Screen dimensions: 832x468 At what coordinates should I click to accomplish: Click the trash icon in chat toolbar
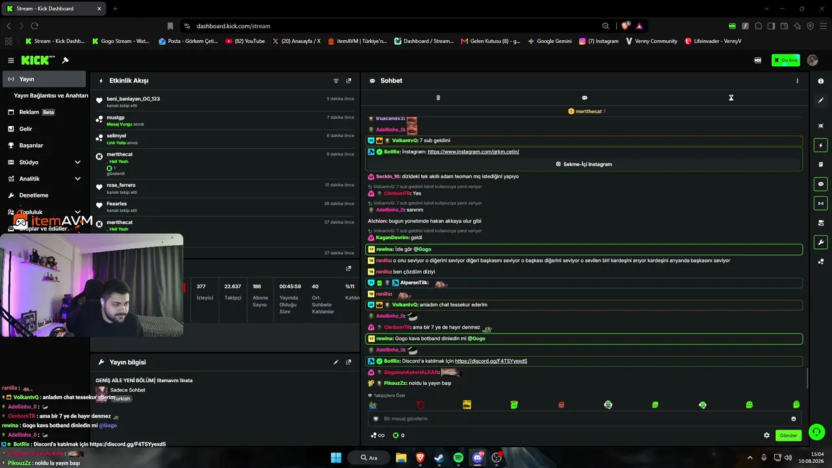pyautogui.click(x=438, y=97)
